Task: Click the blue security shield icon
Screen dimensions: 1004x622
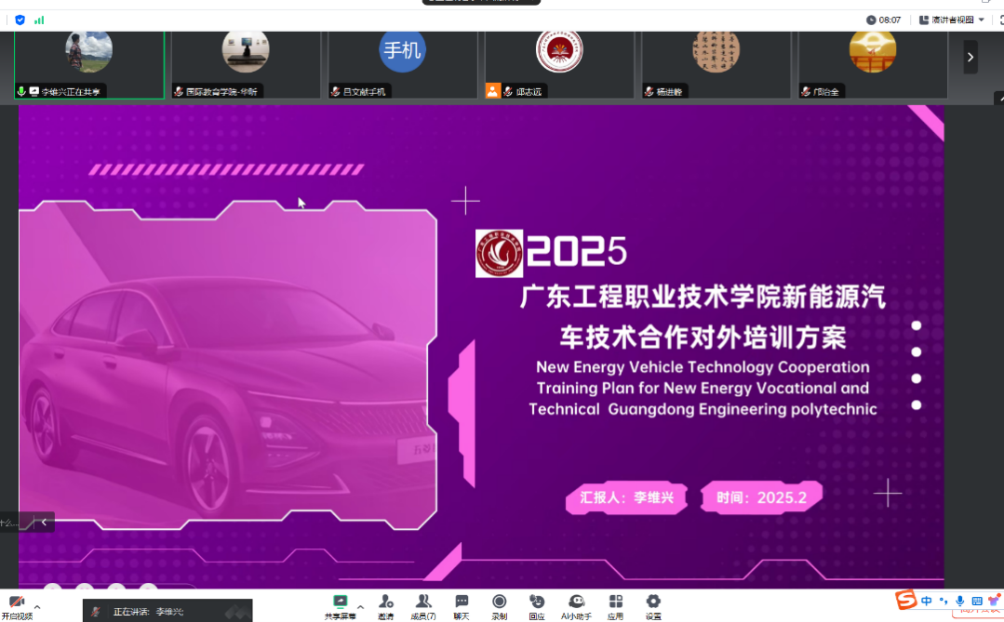Action: 20,20
